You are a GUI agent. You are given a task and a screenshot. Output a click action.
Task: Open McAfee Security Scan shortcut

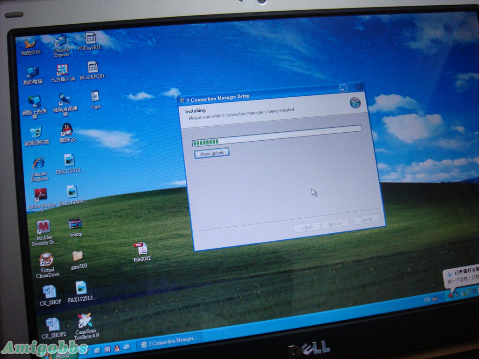[x=44, y=228]
